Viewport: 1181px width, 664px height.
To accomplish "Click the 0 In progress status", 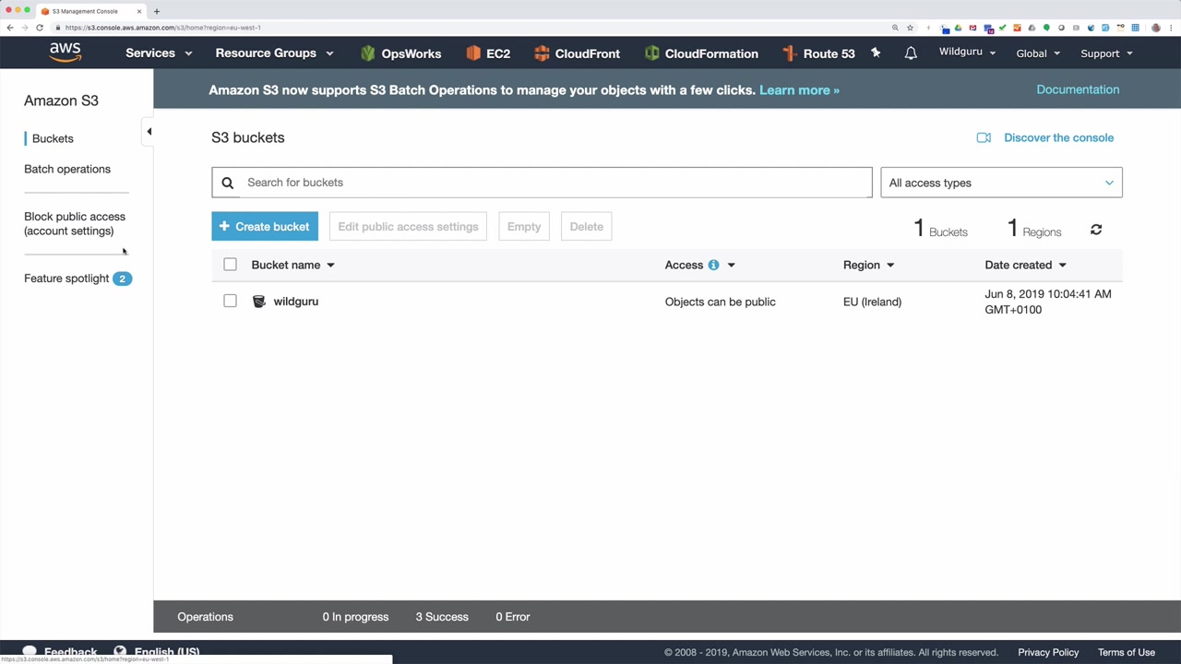I will (355, 617).
